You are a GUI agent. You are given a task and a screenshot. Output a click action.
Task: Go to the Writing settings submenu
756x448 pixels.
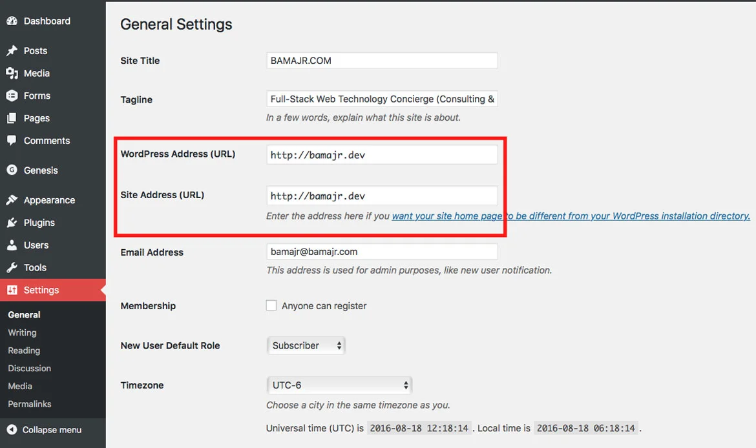coord(22,333)
